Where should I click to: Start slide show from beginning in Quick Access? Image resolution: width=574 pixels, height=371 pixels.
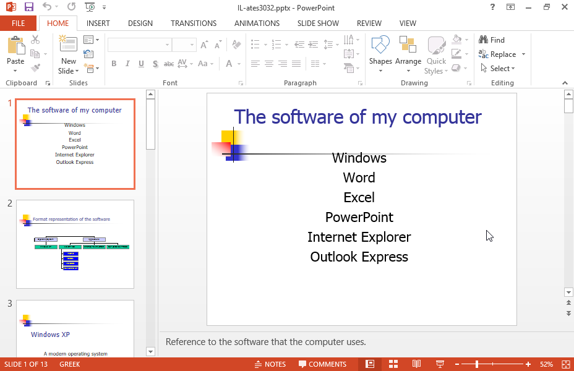pyautogui.click(x=90, y=7)
